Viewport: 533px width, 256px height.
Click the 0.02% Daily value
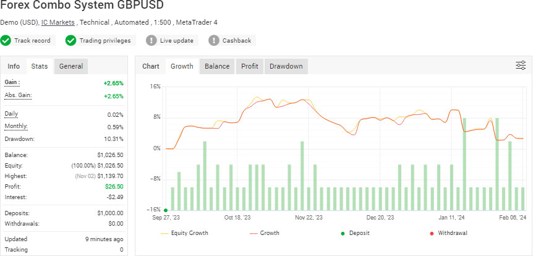(x=115, y=115)
